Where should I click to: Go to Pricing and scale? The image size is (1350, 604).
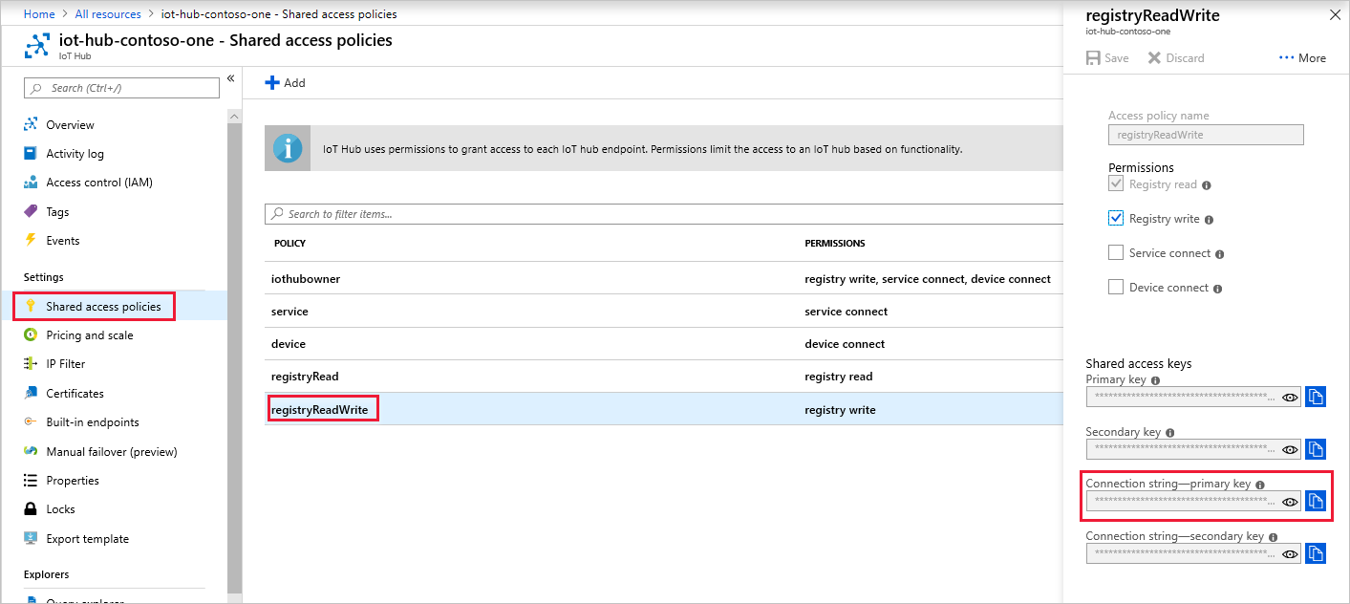pyautogui.click(x=90, y=335)
